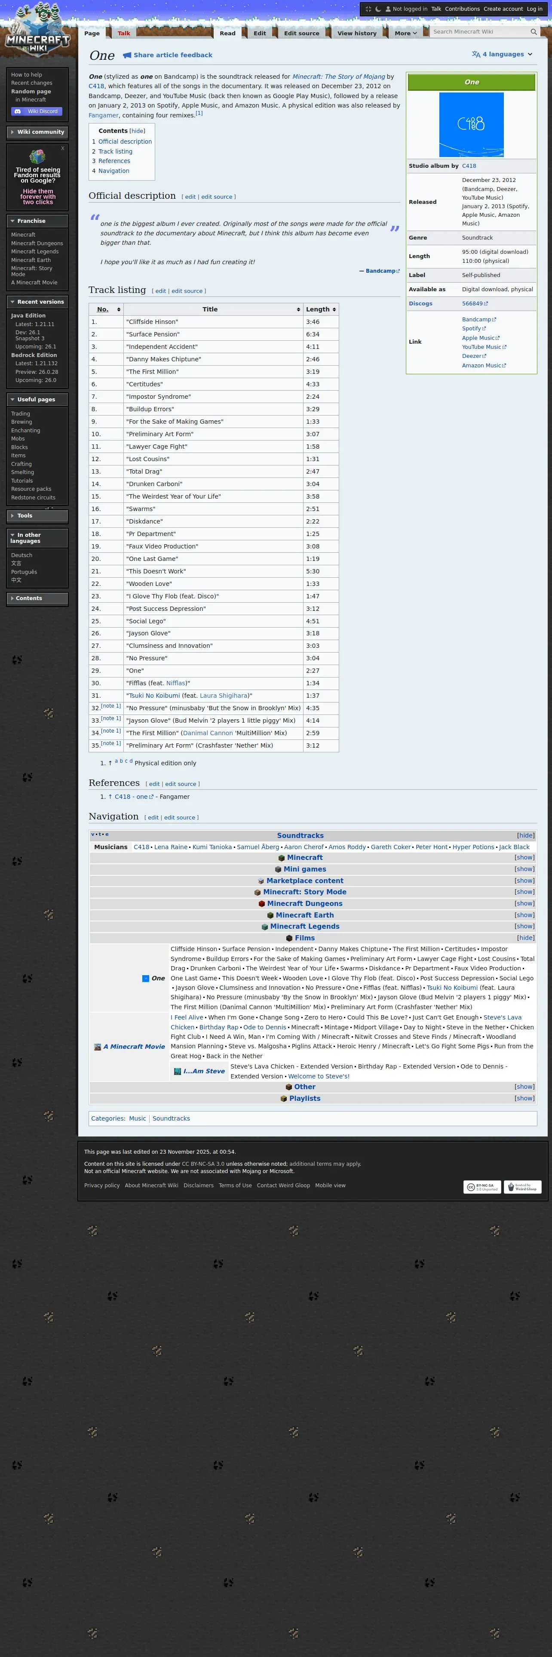Click the Log in link
This screenshot has width=552, height=1657.
535,9
